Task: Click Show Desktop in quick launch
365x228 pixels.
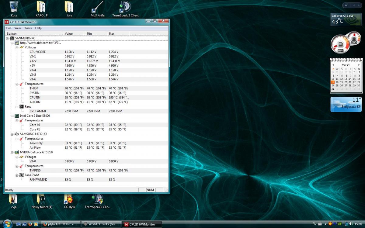Action: pos(19,224)
